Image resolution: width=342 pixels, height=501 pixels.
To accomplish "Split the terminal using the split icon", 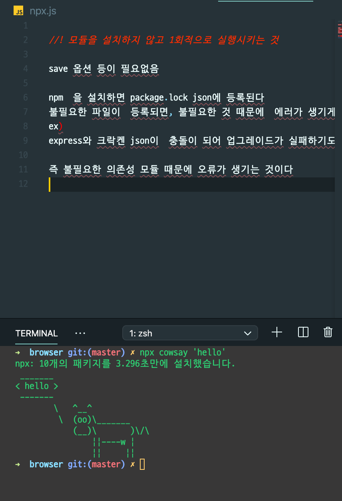I will click(x=303, y=332).
